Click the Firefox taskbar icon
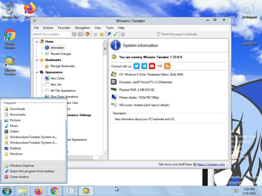This screenshot has width=262, height=196. [x=39, y=191]
